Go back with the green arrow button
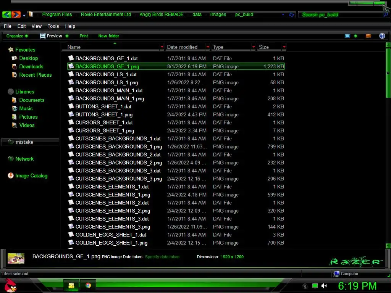 [6, 14]
